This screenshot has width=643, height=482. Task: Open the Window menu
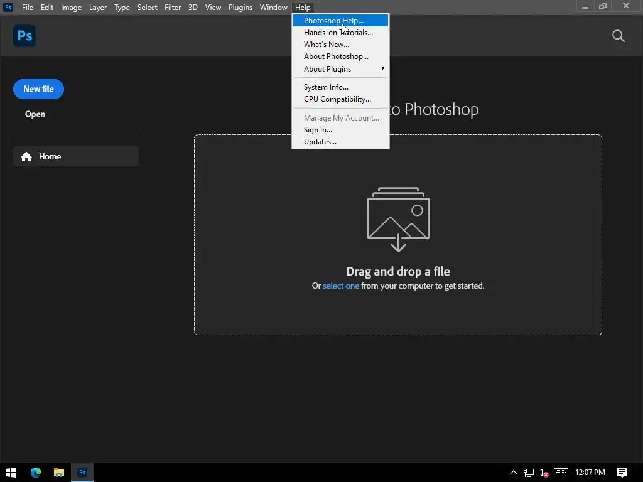click(274, 8)
